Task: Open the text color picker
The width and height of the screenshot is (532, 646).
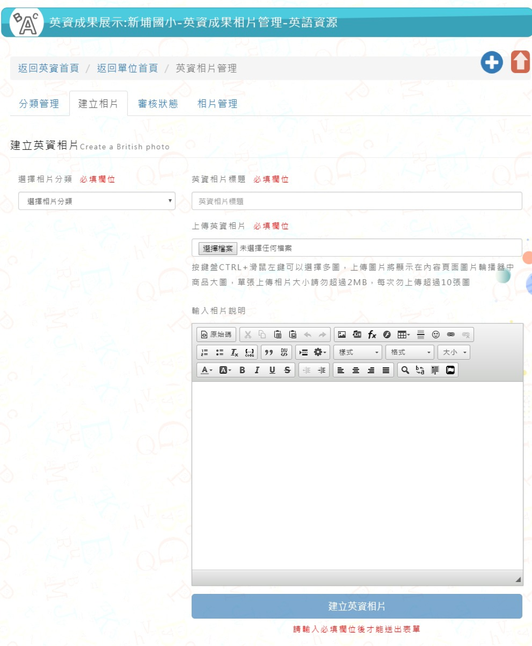Action: pyautogui.click(x=206, y=370)
